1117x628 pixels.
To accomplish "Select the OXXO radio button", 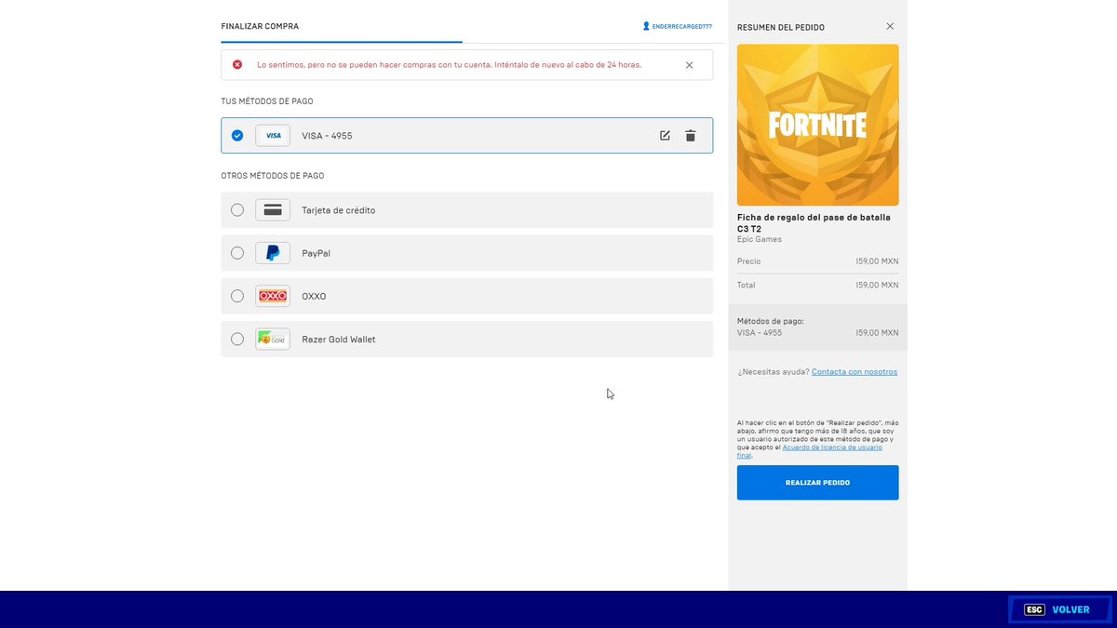I will point(237,296).
